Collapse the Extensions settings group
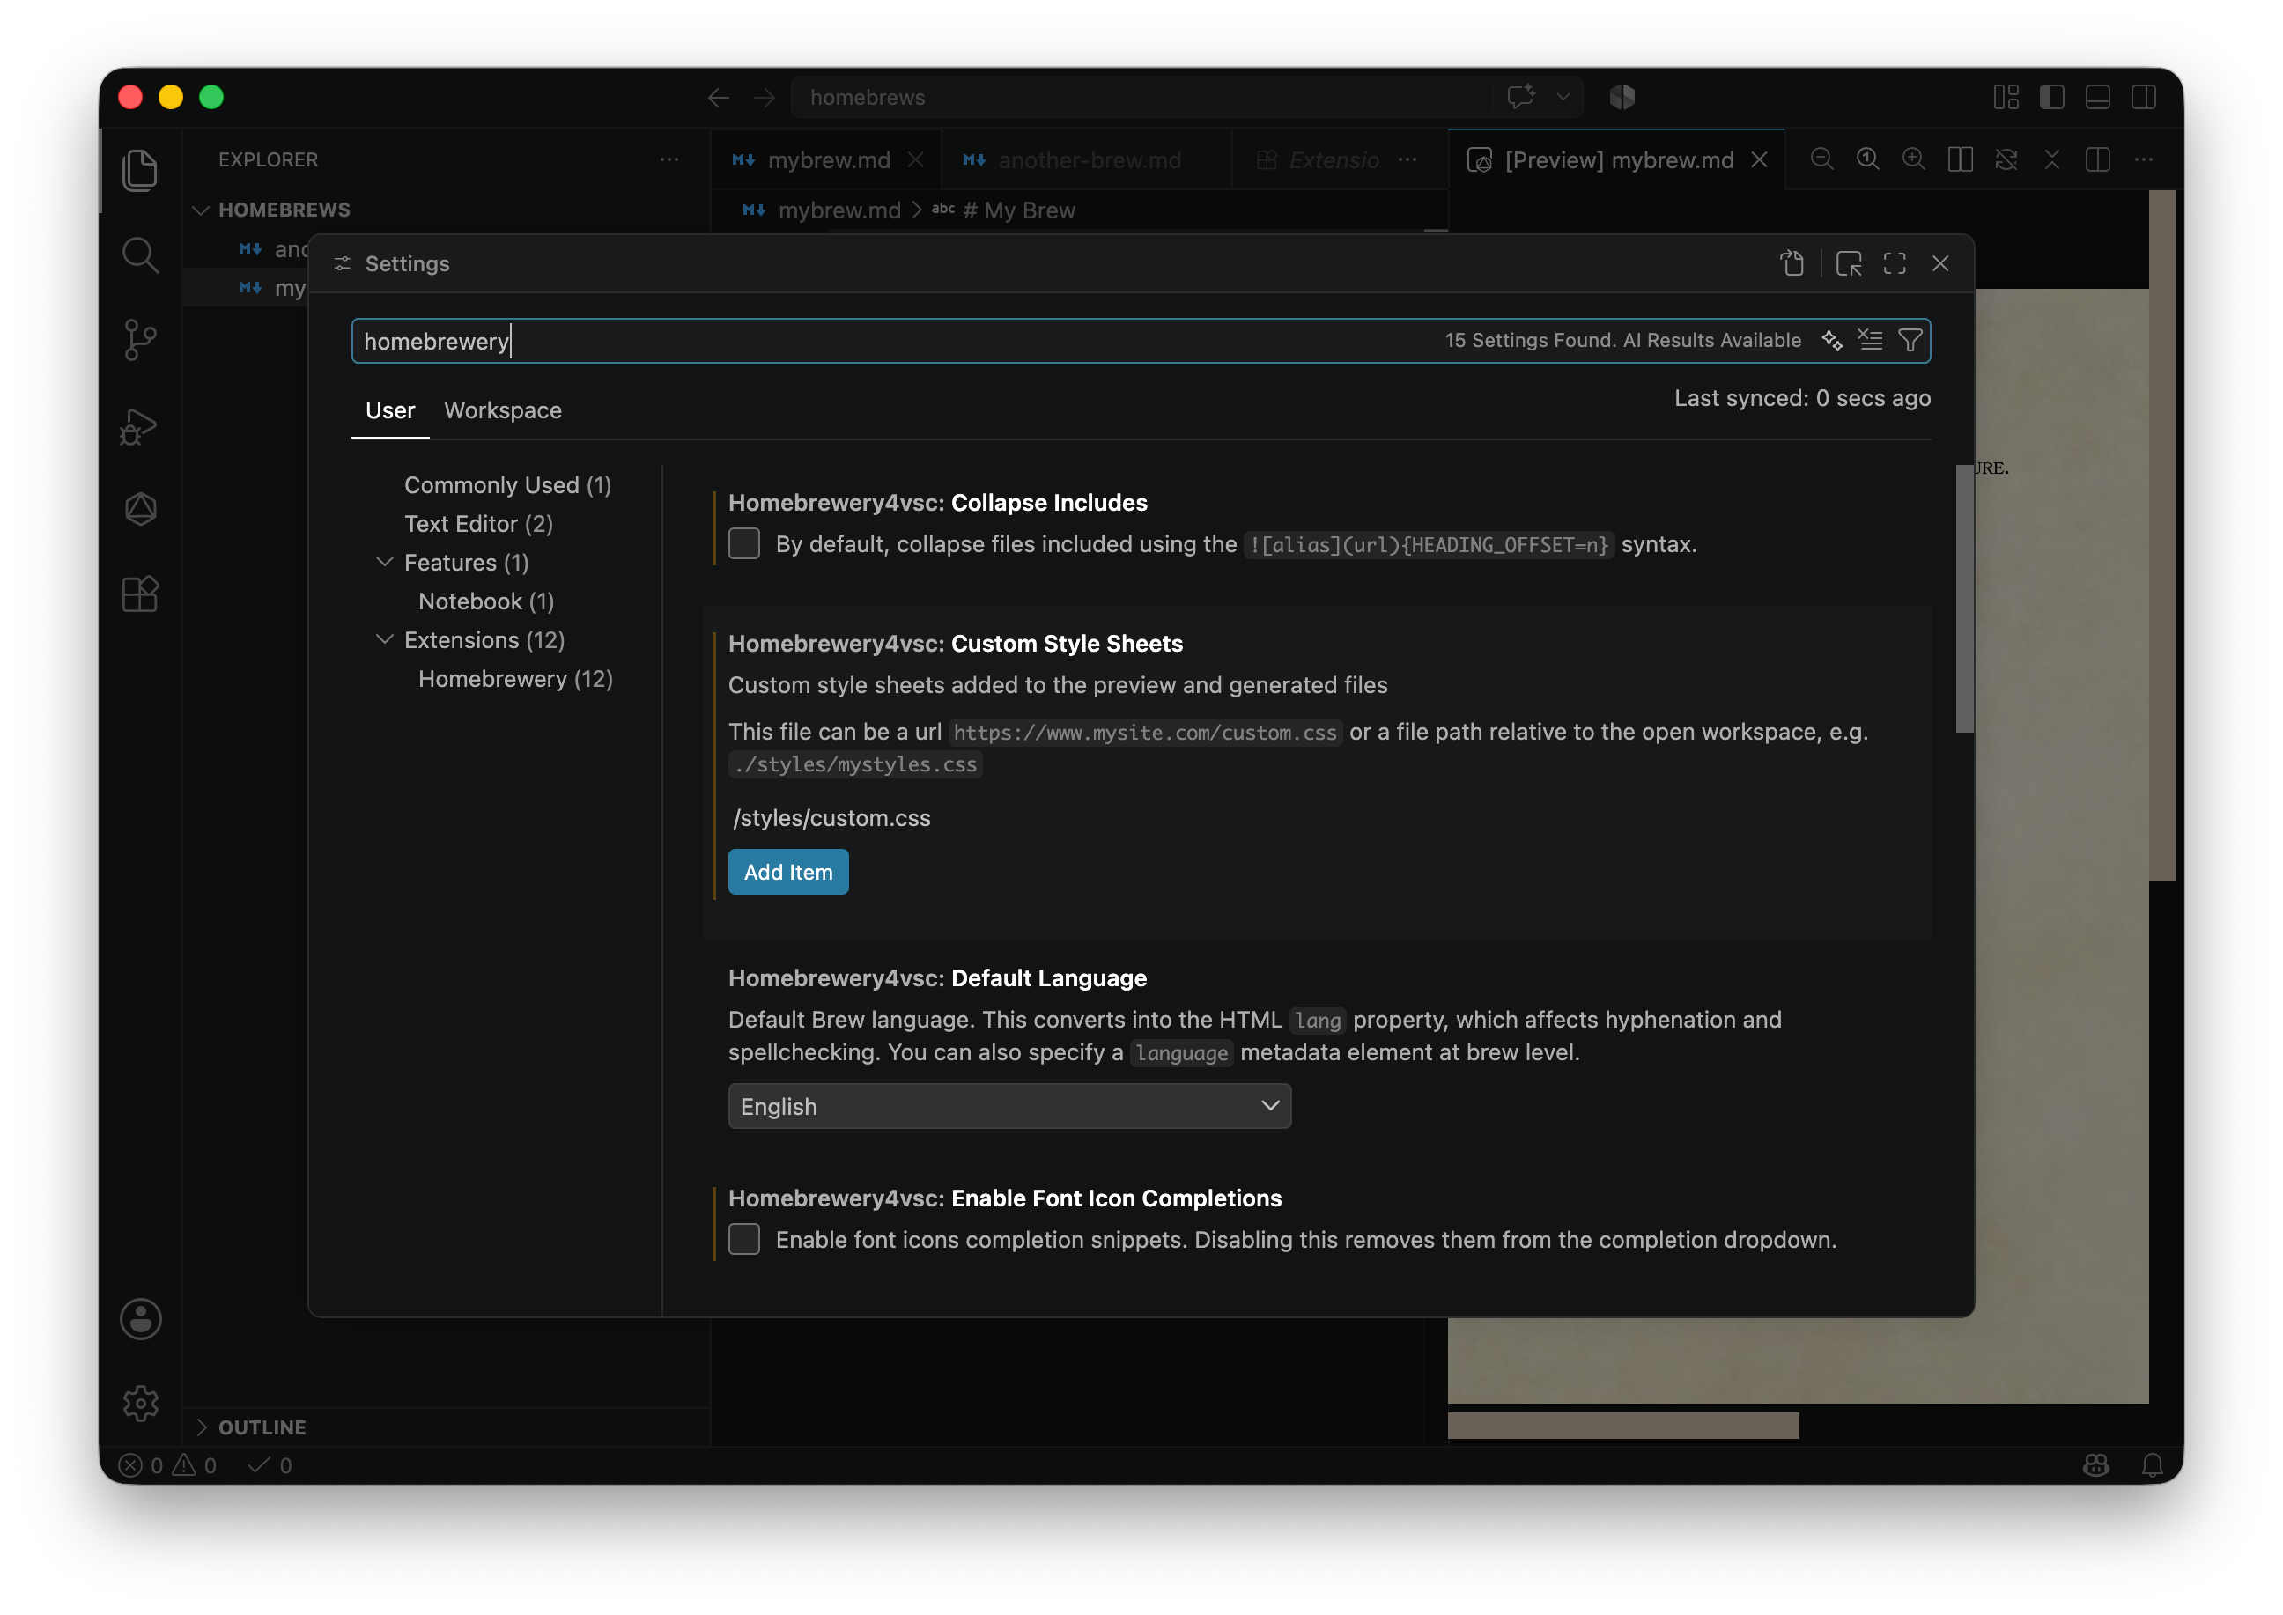 [x=385, y=639]
